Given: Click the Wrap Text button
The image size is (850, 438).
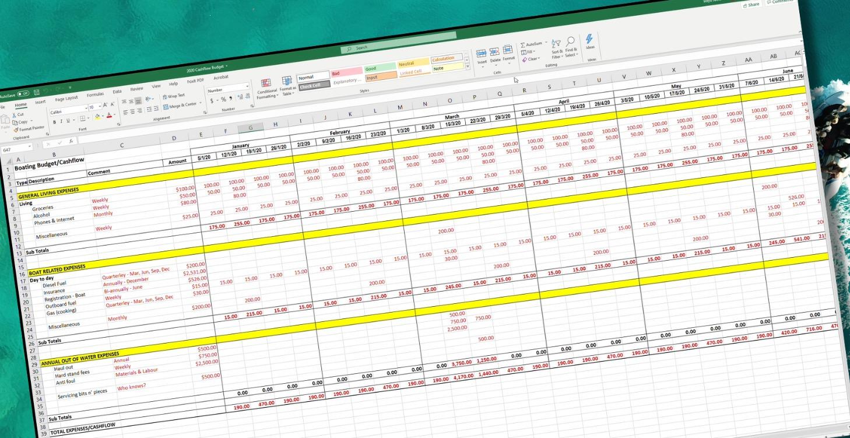Looking at the screenshot, I should click(174, 96).
